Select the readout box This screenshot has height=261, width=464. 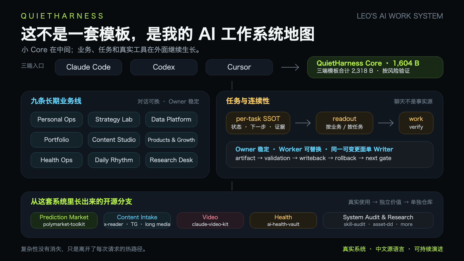[x=345, y=123]
